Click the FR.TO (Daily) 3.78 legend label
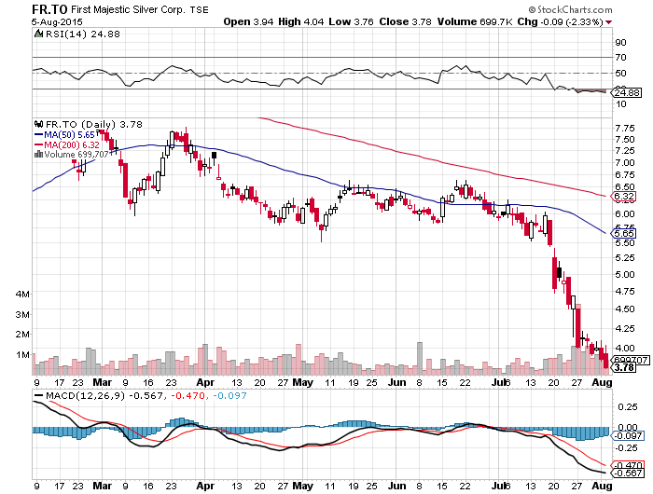 (93, 125)
